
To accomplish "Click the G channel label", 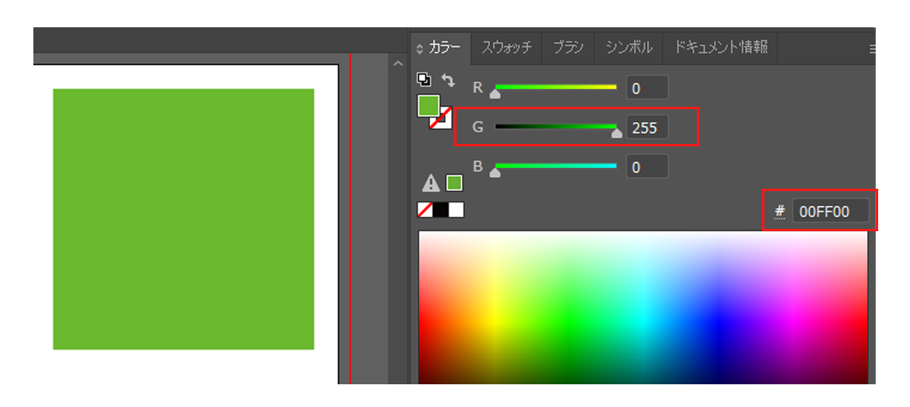I will point(478,127).
